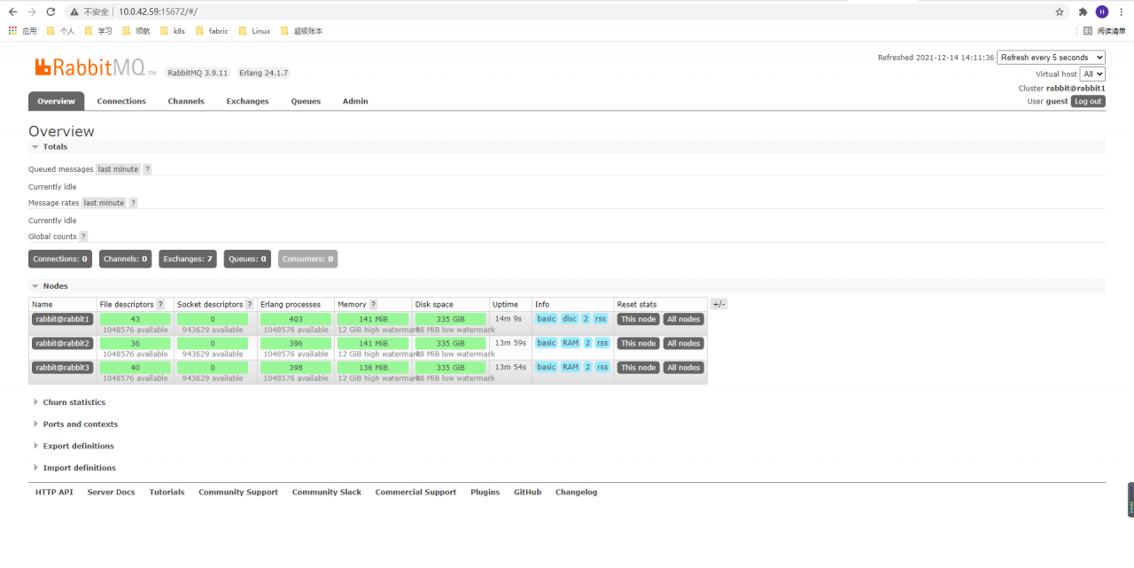Open the GitHub footer link
Screen dimensions: 1134x568
tap(527, 492)
